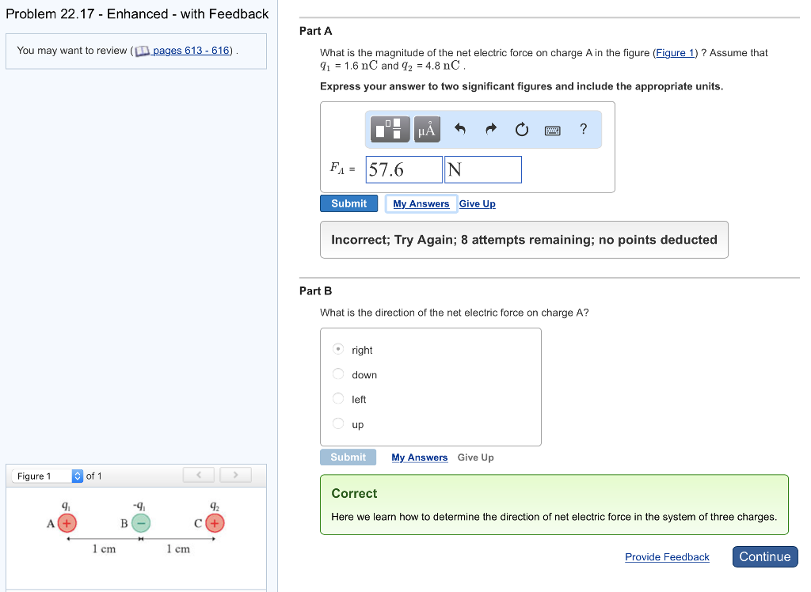This screenshot has width=811, height=592.
Task: Go to the next figure arrow
Action: (235, 475)
